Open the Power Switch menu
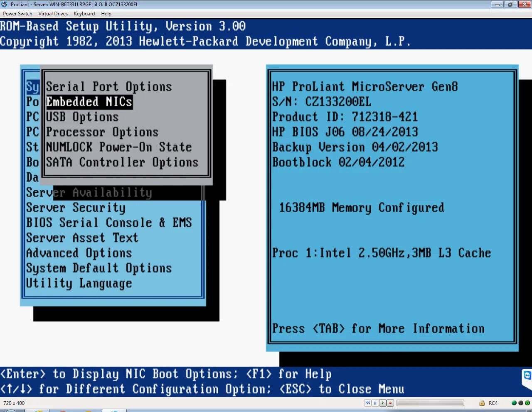The width and height of the screenshot is (532, 412). tap(17, 14)
